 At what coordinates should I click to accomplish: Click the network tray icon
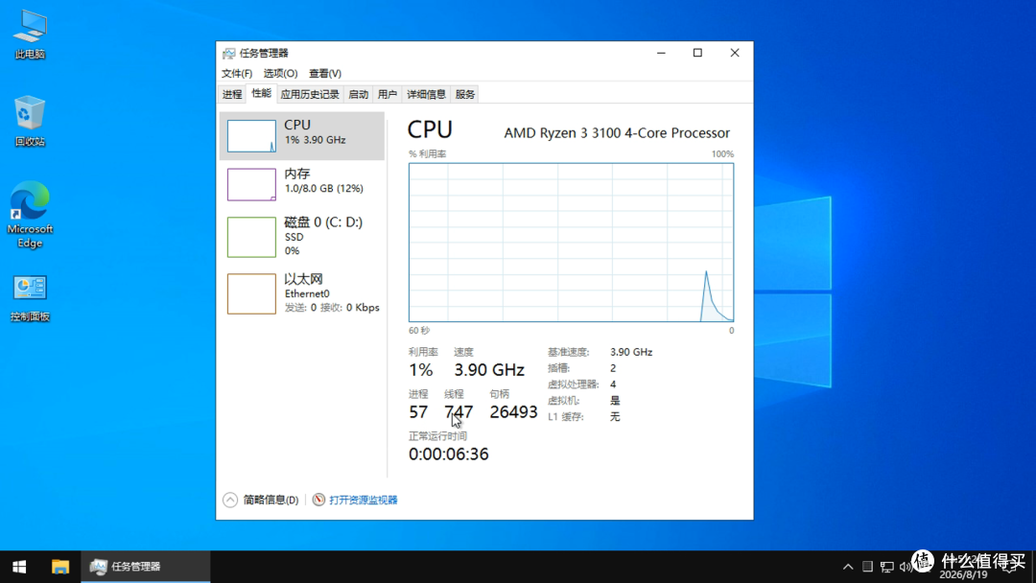886,567
